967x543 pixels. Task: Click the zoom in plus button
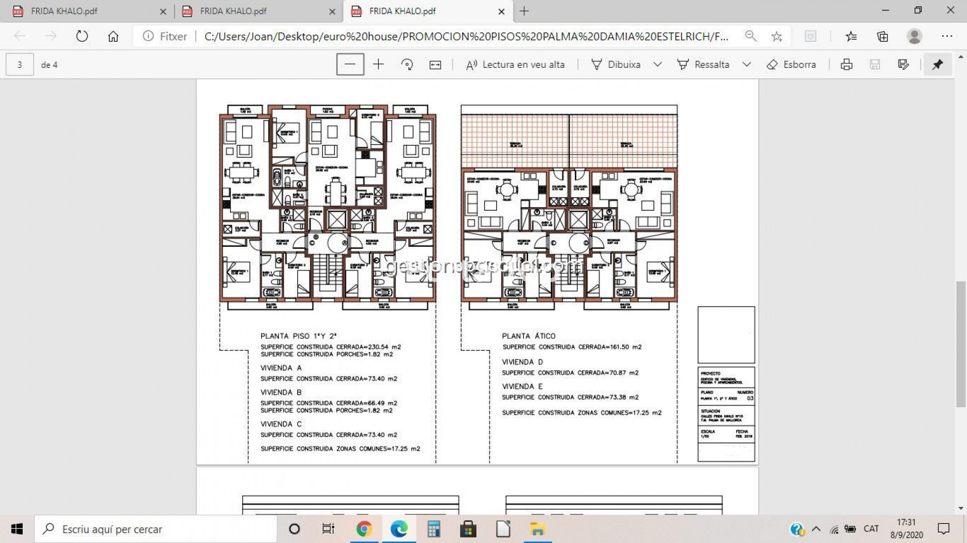(x=378, y=64)
